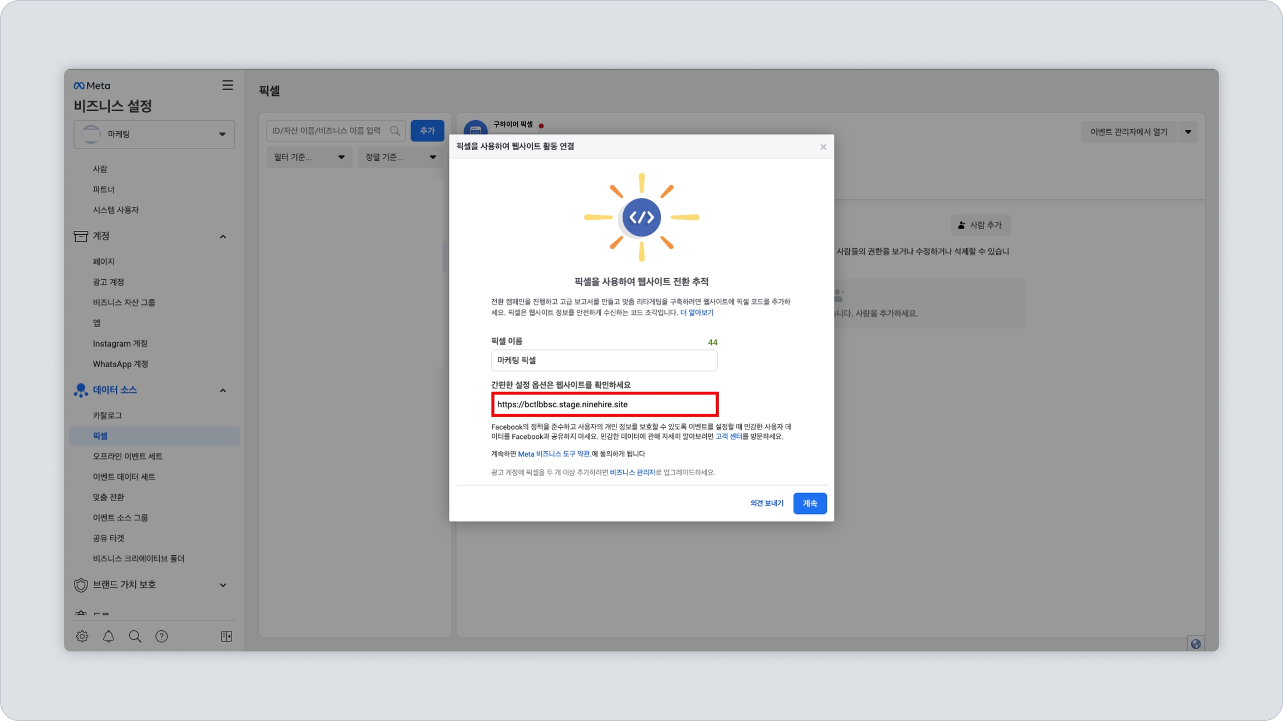Open the 필터 기준 filter dropdown
The image size is (1283, 721).
(x=309, y=157)
